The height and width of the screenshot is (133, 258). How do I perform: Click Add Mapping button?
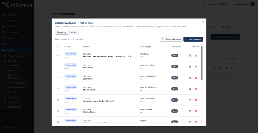tap(193, 39)
